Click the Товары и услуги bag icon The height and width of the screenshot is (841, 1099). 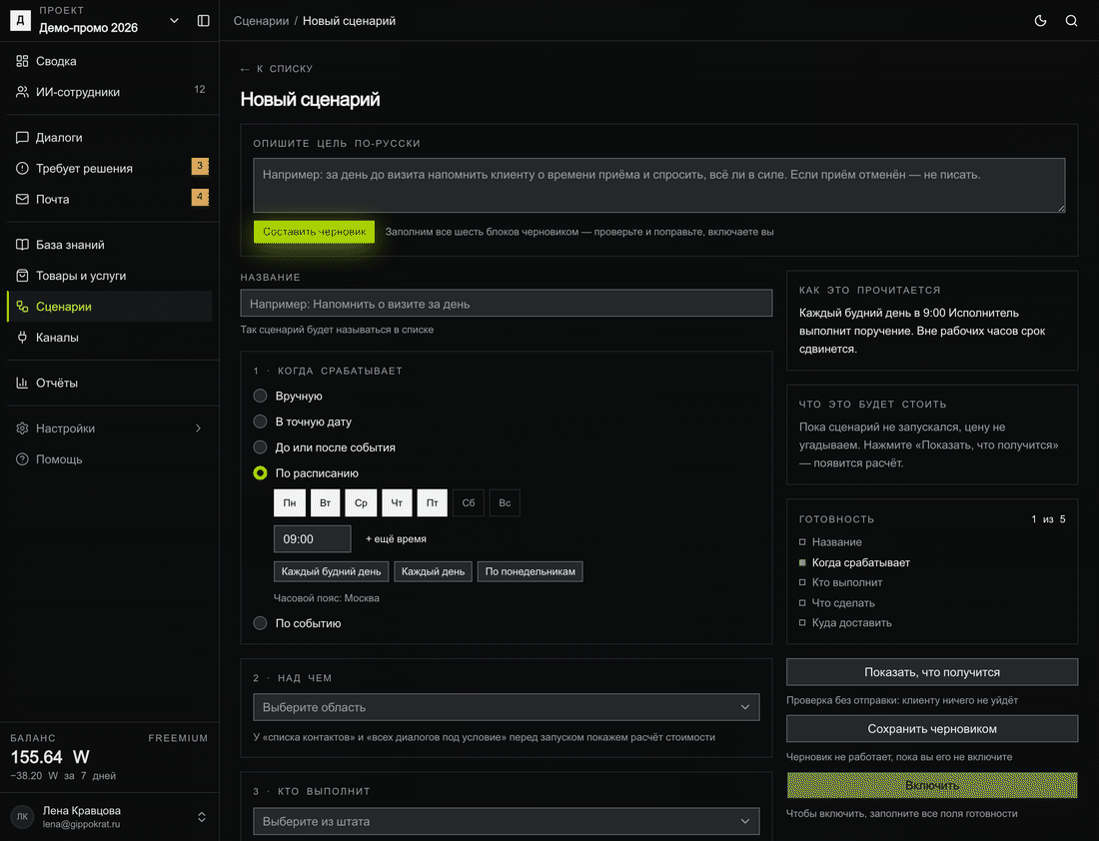point(22,276)
